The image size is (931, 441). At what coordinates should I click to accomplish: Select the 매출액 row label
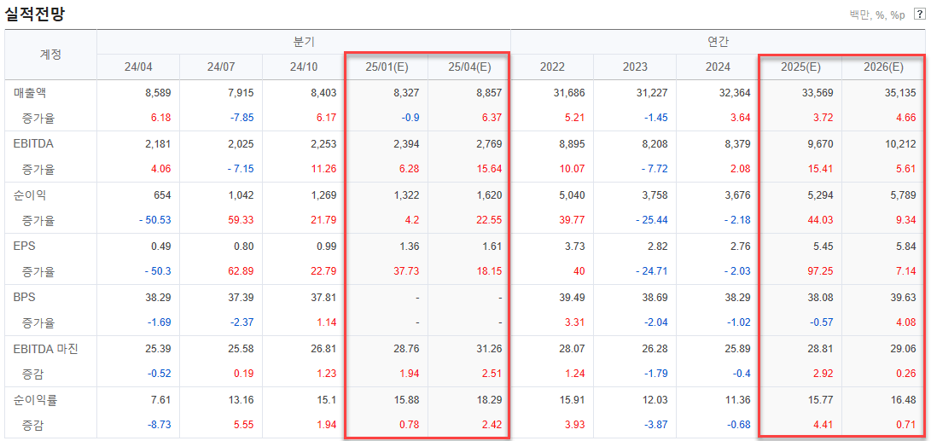pos(29,93)
